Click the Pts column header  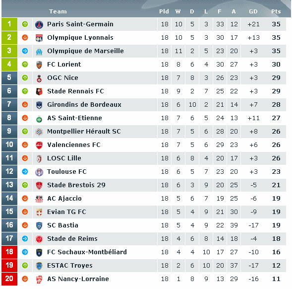click(276, 11)
